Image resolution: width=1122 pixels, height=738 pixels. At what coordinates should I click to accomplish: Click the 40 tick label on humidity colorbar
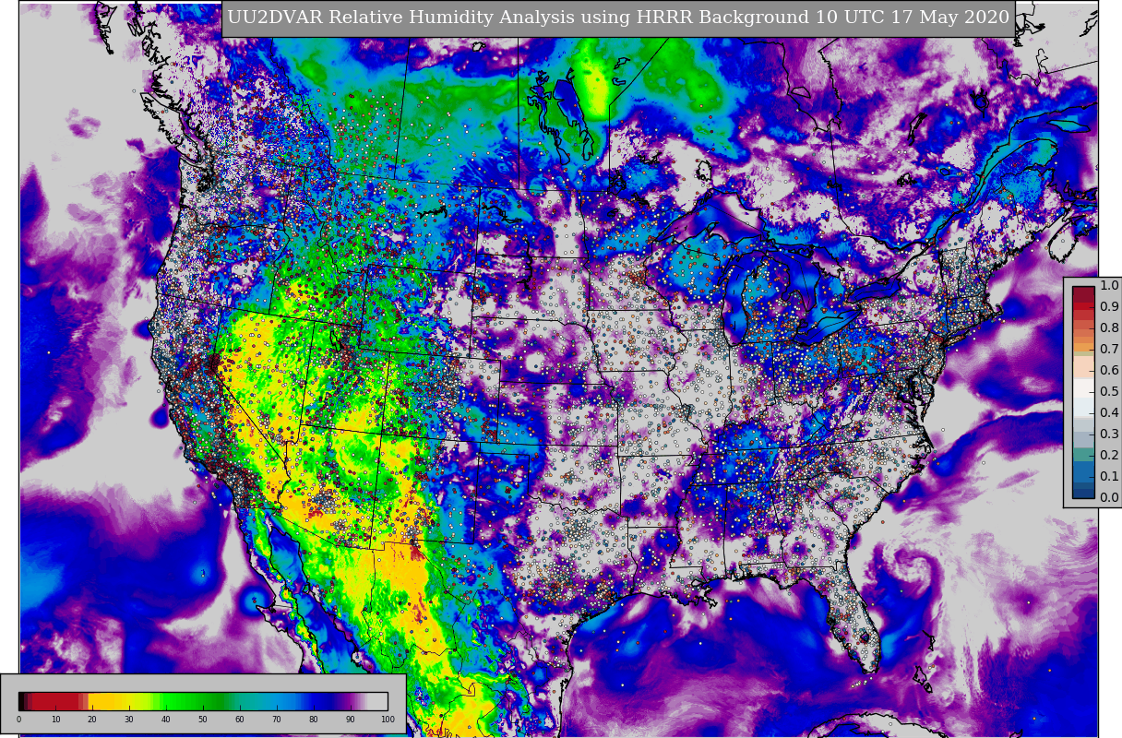166,720
